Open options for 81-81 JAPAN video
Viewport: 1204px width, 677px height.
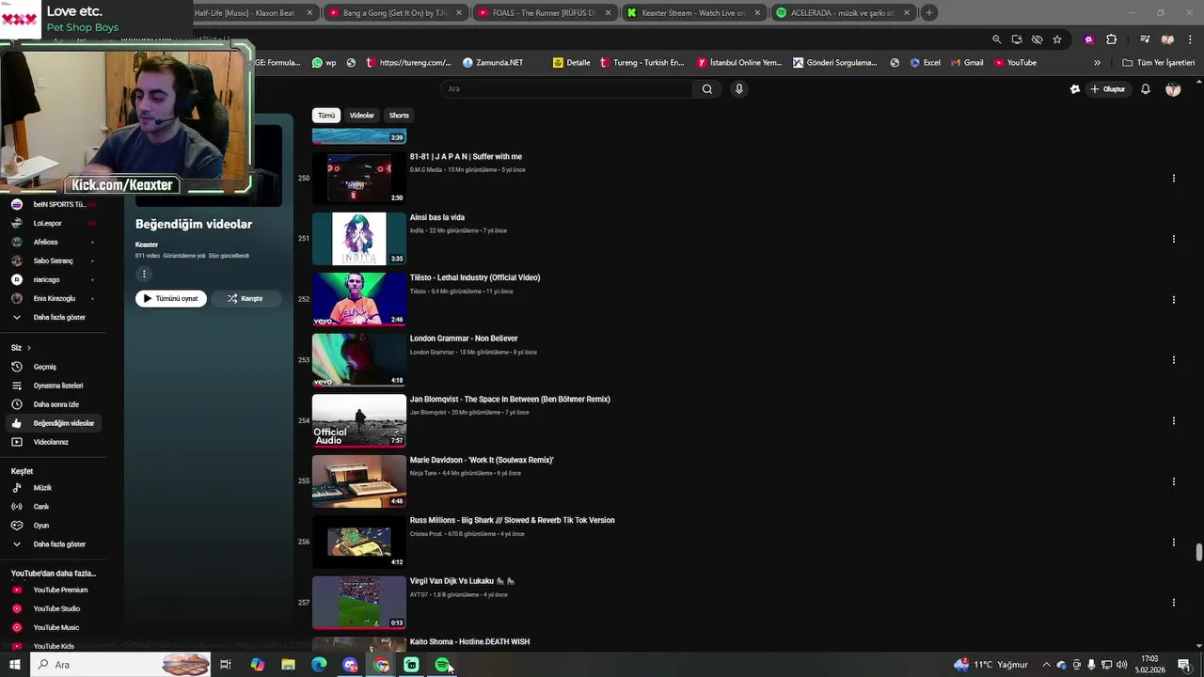pyautogui.click(x=1173, y=178)
